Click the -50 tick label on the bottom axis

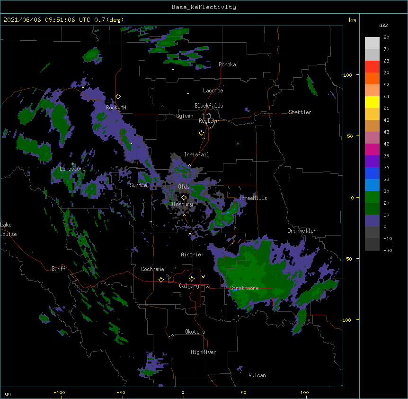[121, 392]
